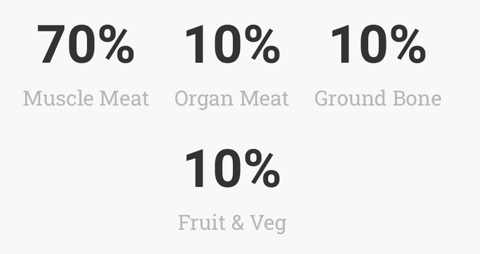This screenshot has width=480, height=254.
Task: Select the Organ Meat label
Action: click(x=232, y=99)
